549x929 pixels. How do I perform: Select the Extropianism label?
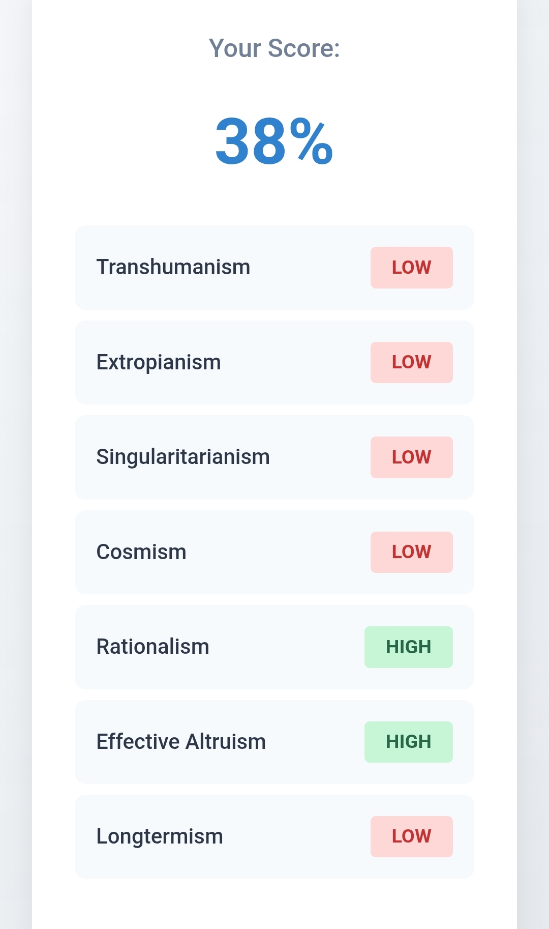click(159, 362)
